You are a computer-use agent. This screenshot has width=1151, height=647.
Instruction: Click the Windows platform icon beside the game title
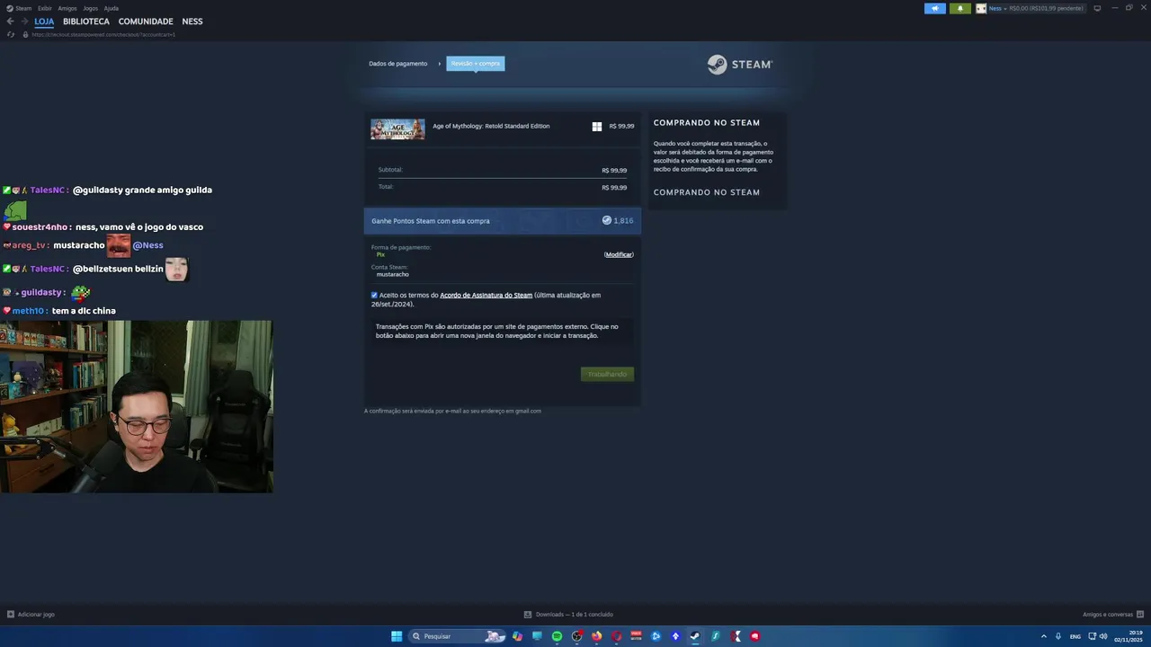pos(596,127)
